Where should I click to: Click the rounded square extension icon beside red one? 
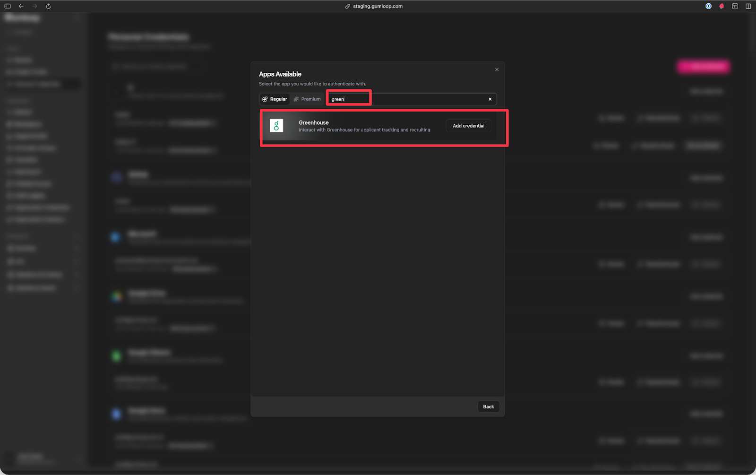coord(735,6)
